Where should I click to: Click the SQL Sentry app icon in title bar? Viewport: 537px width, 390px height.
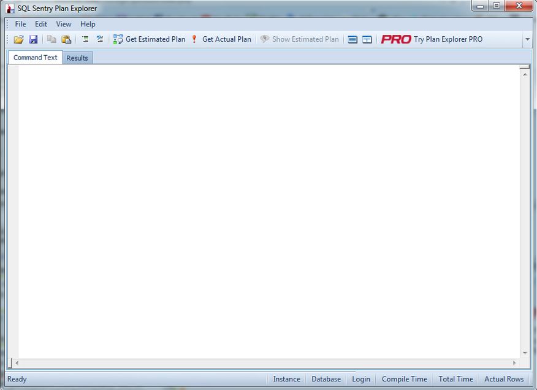10,8
